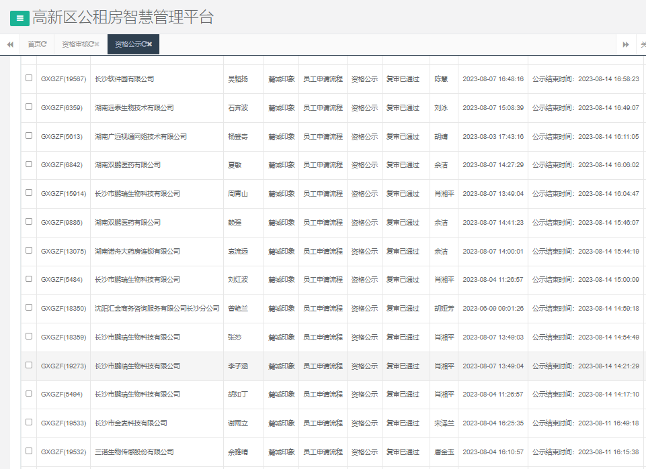The image size is (646, 469).
Task: Click 湖南双鹏医药有限公司 in the GXGZF(9886) row
Action: (x=128, y=222)
